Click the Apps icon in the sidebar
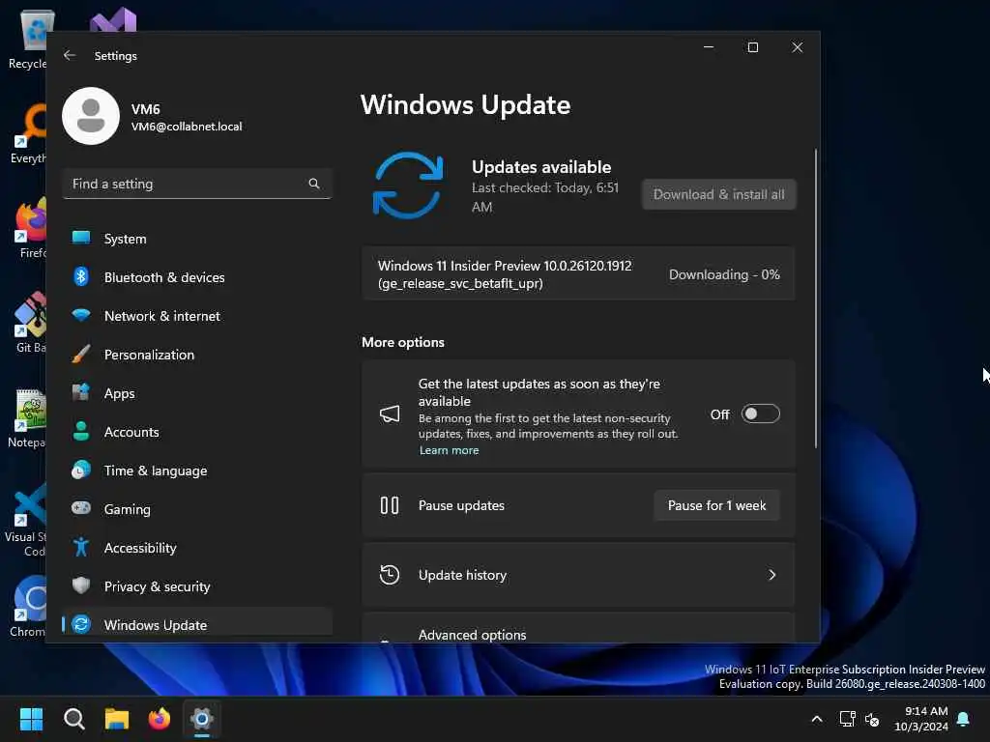The height and width of the screenshot is (742, 990). pos(81,392)
